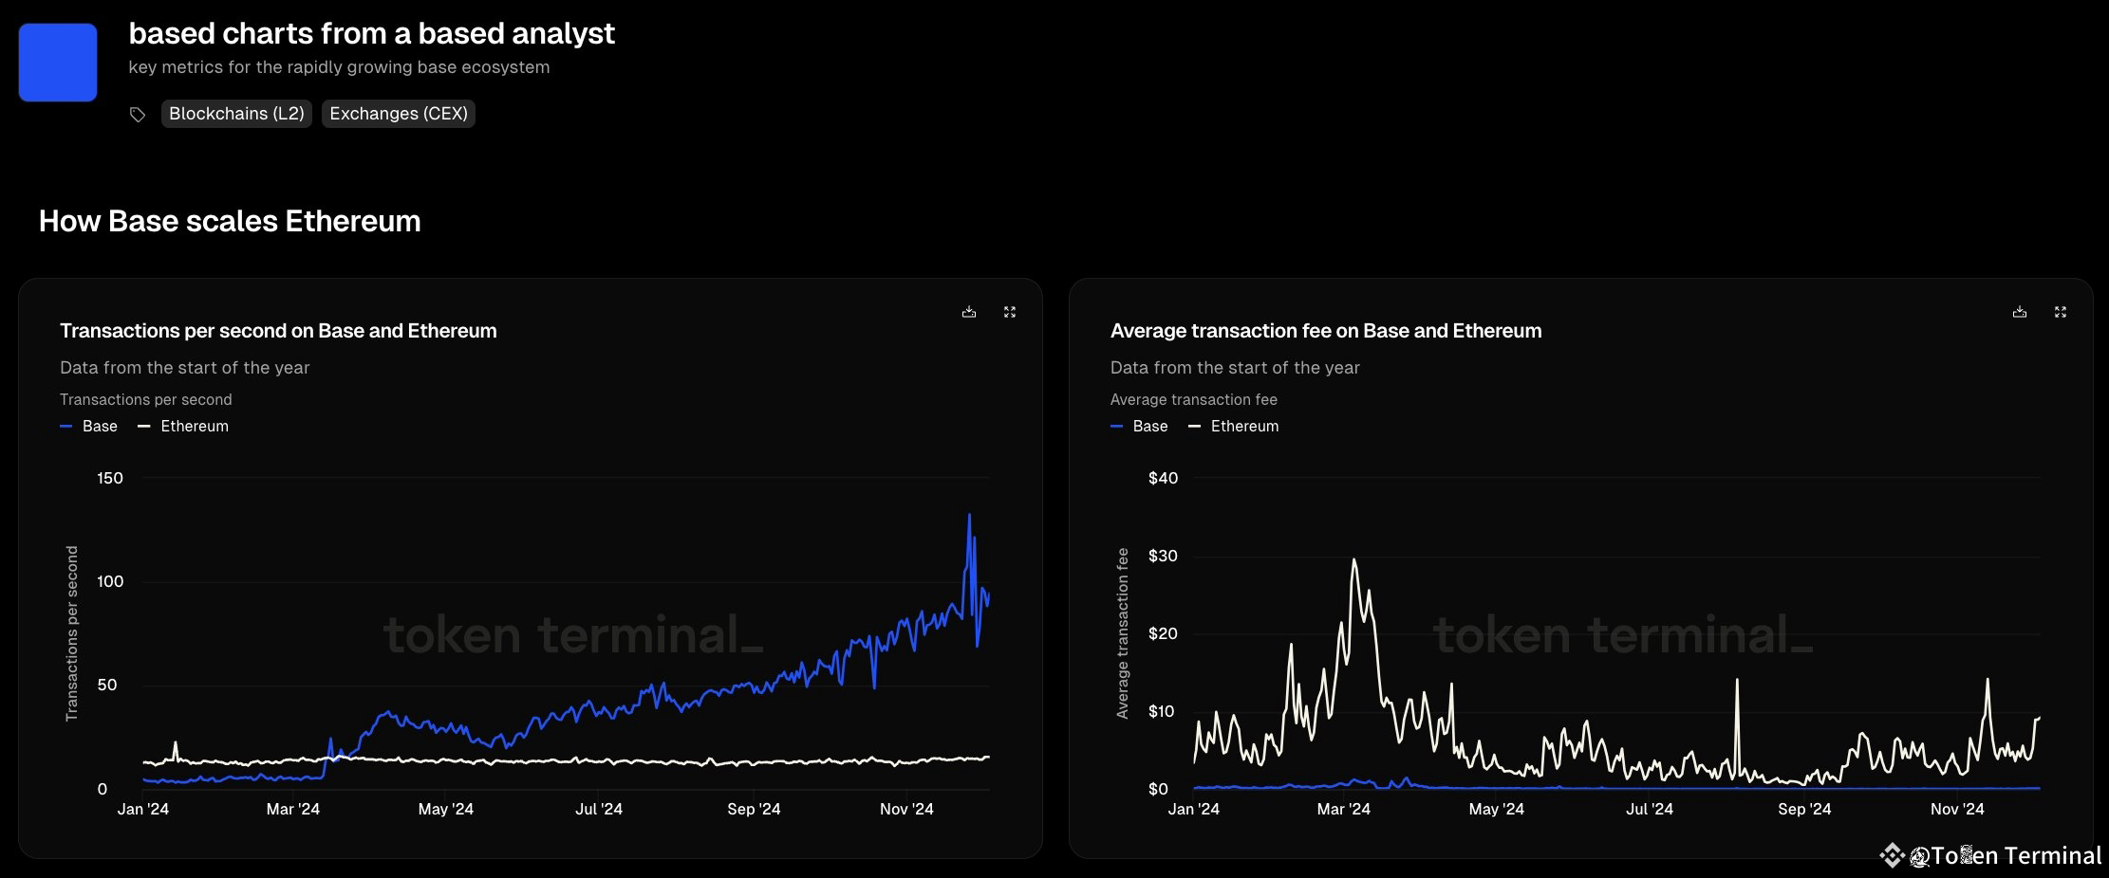Click the dashboard title 'based charts from a based analyst'
2109x878 pixels.
coord(373,32)
